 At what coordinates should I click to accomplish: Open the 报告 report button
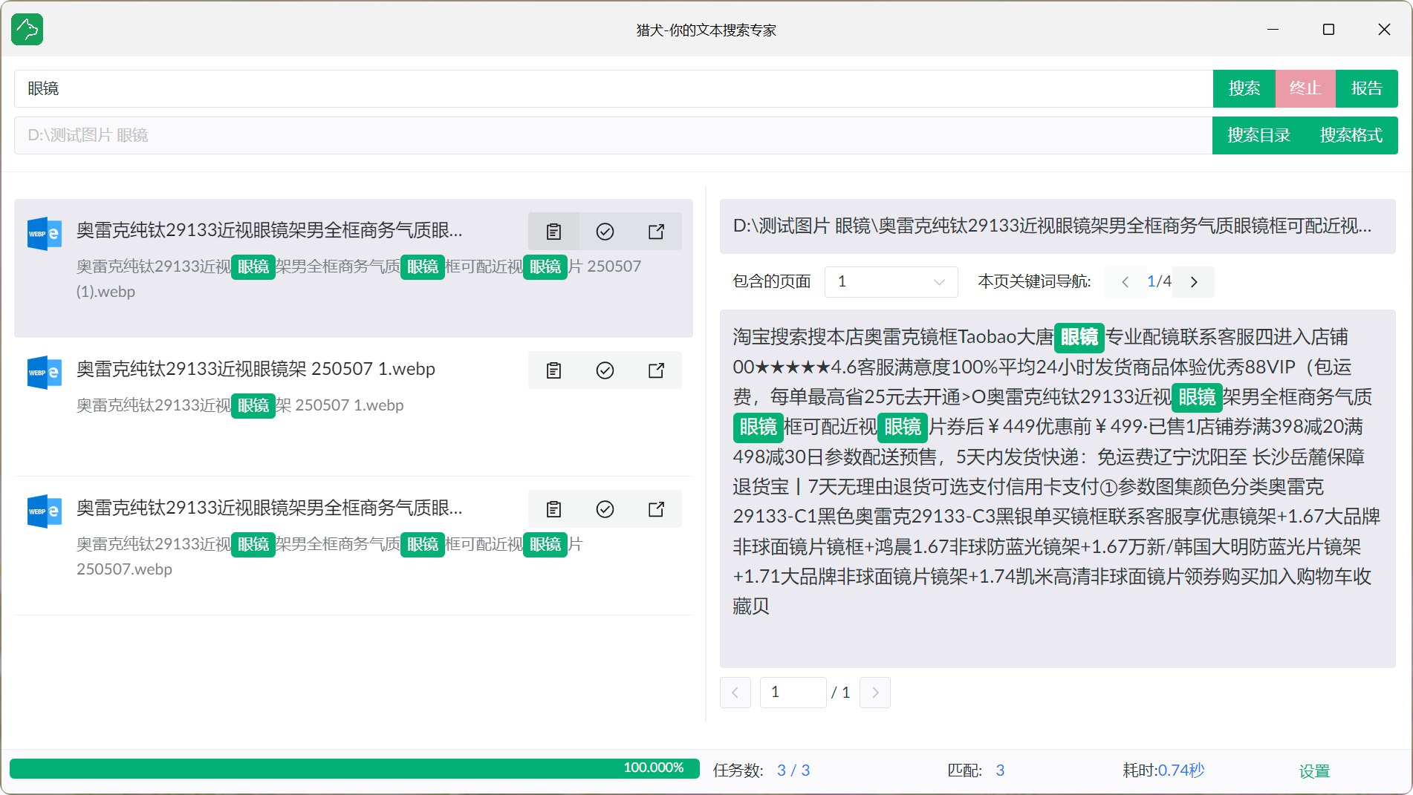[x=1366, y=88]
